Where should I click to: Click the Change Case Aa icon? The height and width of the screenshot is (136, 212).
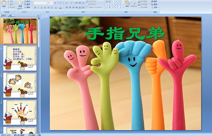(56, 8)
